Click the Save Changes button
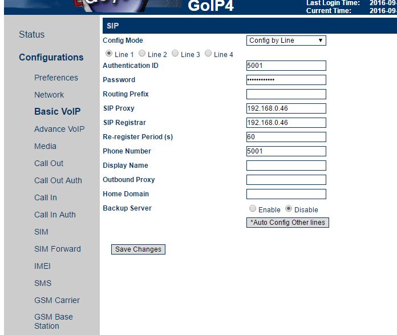Screen dimensions: 397x335 point(138,249)
